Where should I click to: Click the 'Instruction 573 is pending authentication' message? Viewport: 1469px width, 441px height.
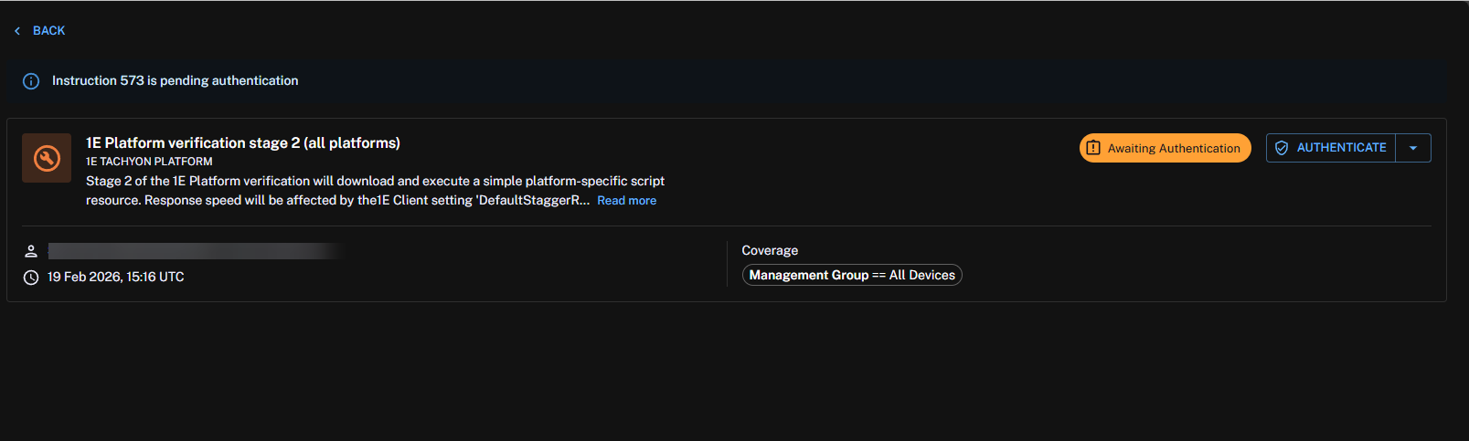pos(175,81)
